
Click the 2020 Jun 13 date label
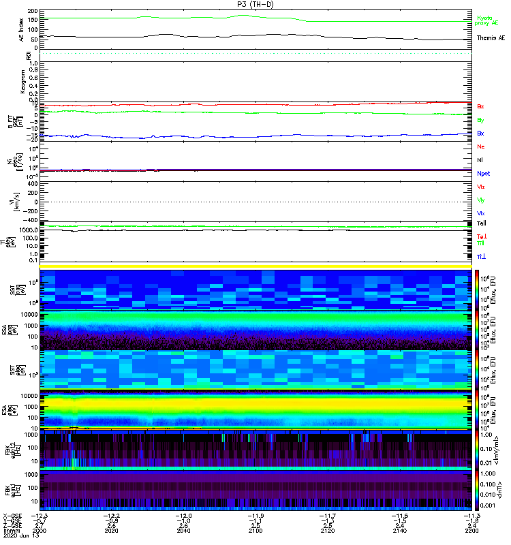click(x=21, y=535)
